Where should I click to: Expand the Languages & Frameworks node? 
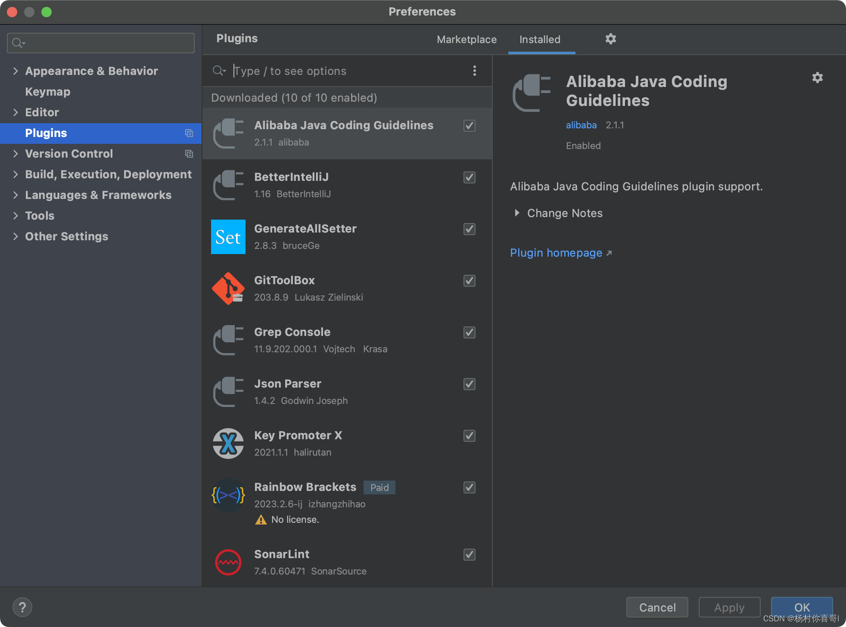16,195
